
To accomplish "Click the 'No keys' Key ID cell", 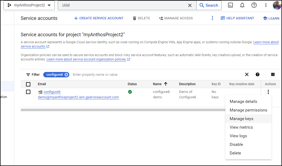I will pos(215,95).
